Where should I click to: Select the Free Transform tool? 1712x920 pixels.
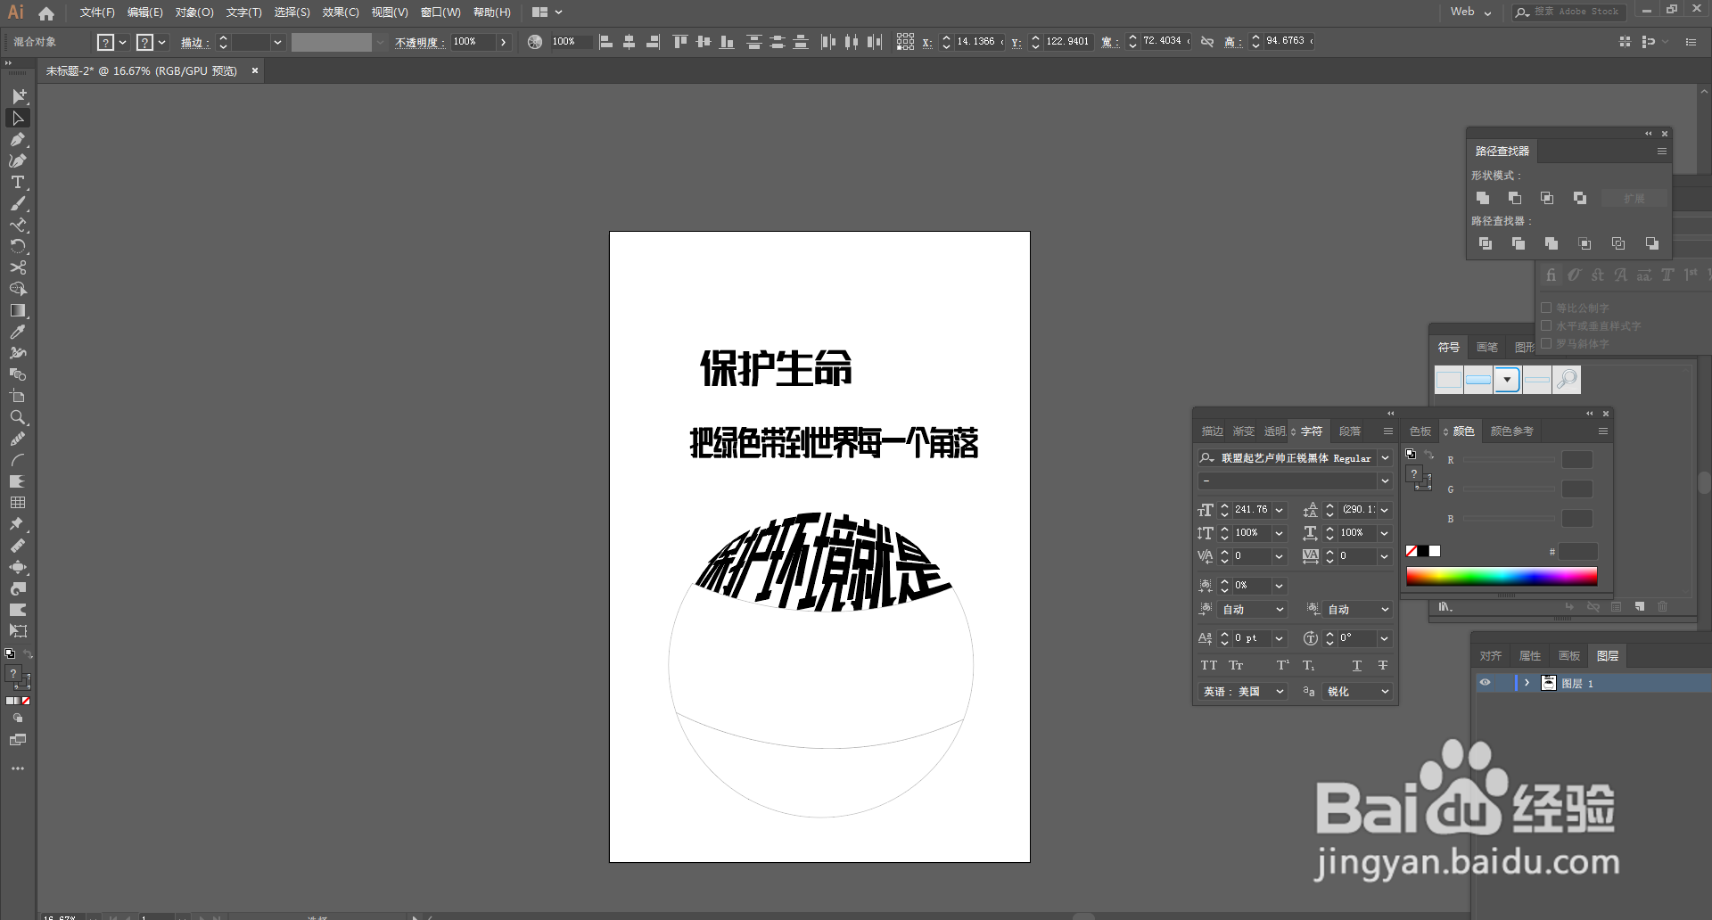pos(18,631)
